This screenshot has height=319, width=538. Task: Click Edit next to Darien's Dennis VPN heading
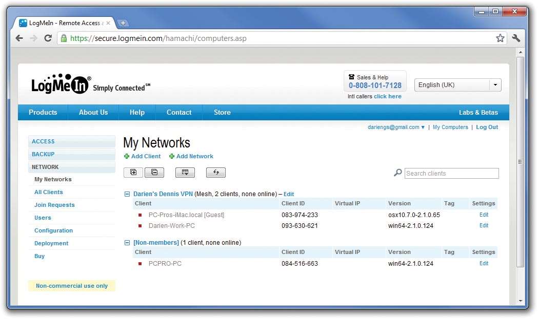click(289, 194)
